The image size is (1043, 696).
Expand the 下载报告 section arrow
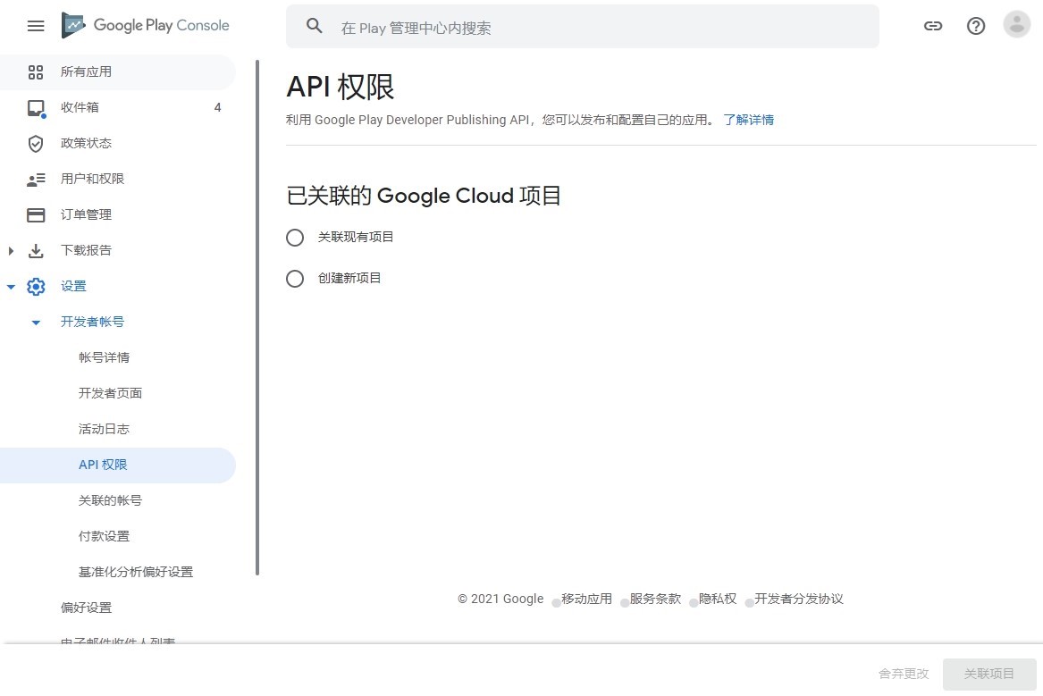tap(11, 250)
